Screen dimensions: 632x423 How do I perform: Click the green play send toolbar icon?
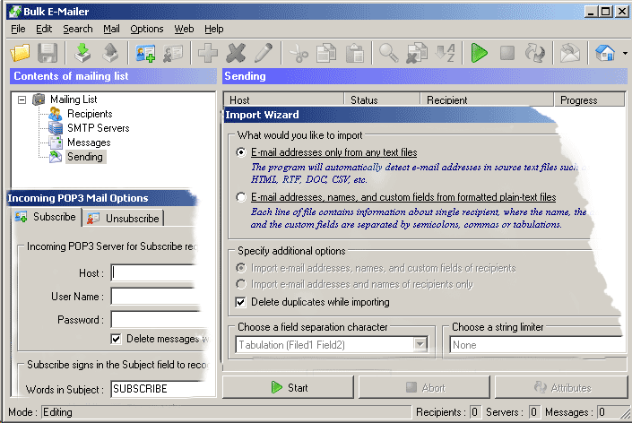pyautogui.click(x=479, y=53)
